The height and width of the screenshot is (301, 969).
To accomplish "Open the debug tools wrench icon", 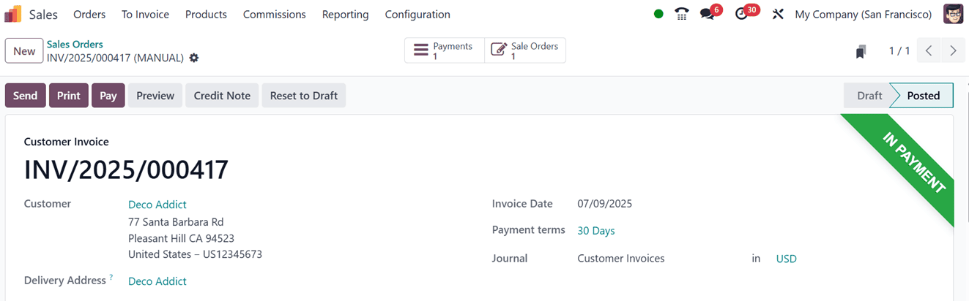I will point(778,14).
